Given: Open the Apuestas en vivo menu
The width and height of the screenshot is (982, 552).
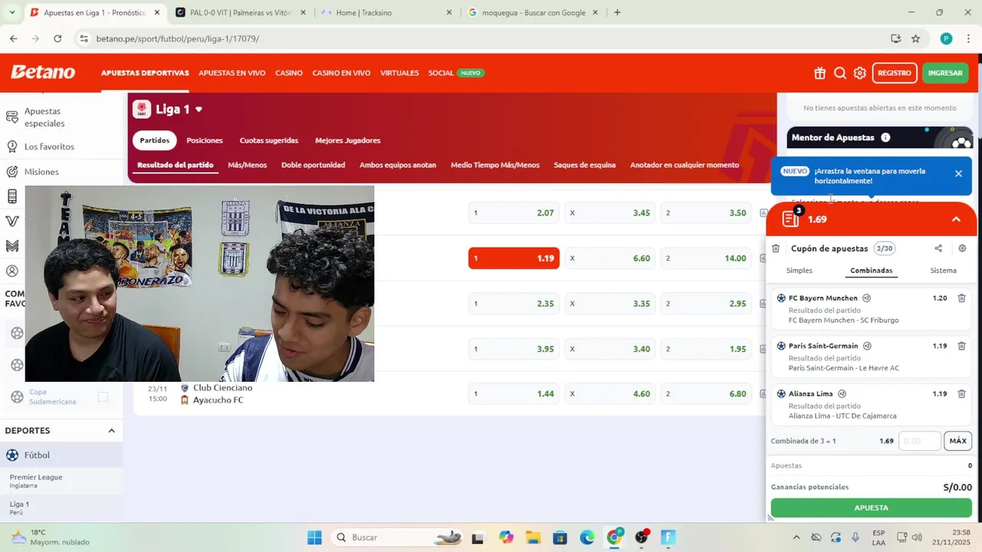Looking at the screenshot, I should coord(232,73).
